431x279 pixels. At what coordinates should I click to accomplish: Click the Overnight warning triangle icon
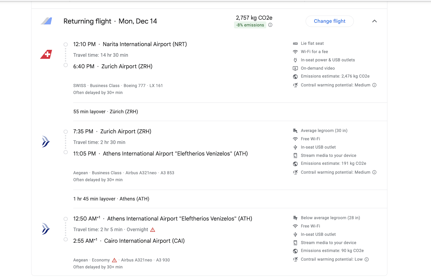point(153,230)
